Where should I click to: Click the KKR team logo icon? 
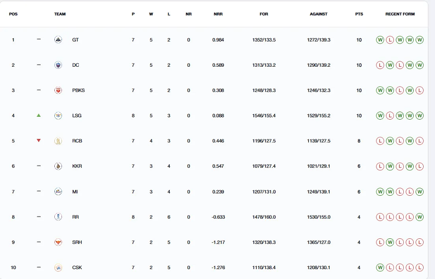click(58, 166)
